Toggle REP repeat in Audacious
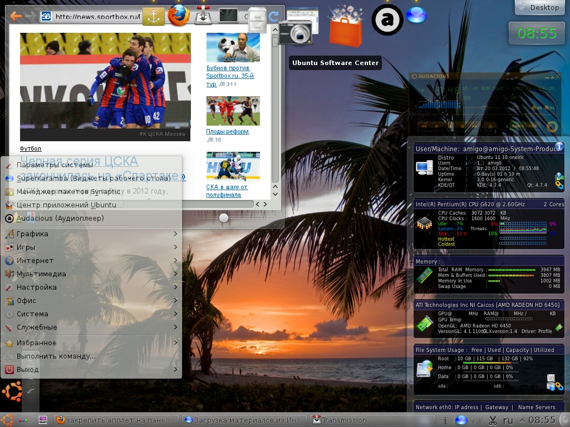The width and height of the screenshot is (570, 427). (533, 126)
